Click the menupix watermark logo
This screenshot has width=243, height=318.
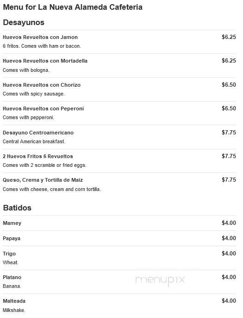(x=160, y=280)
